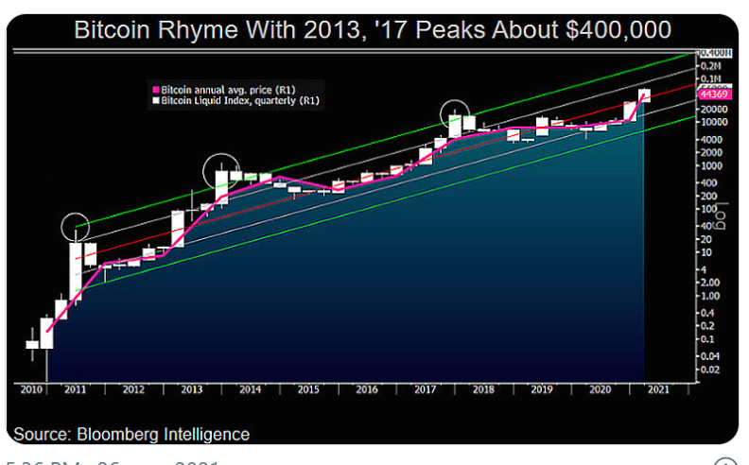Click the 2020 year label on the x-axis

(600, 389)
